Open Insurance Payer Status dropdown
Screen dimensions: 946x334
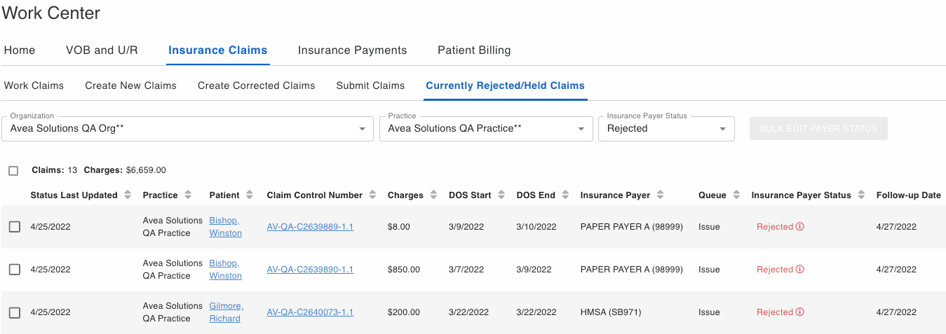pos(666,129)
